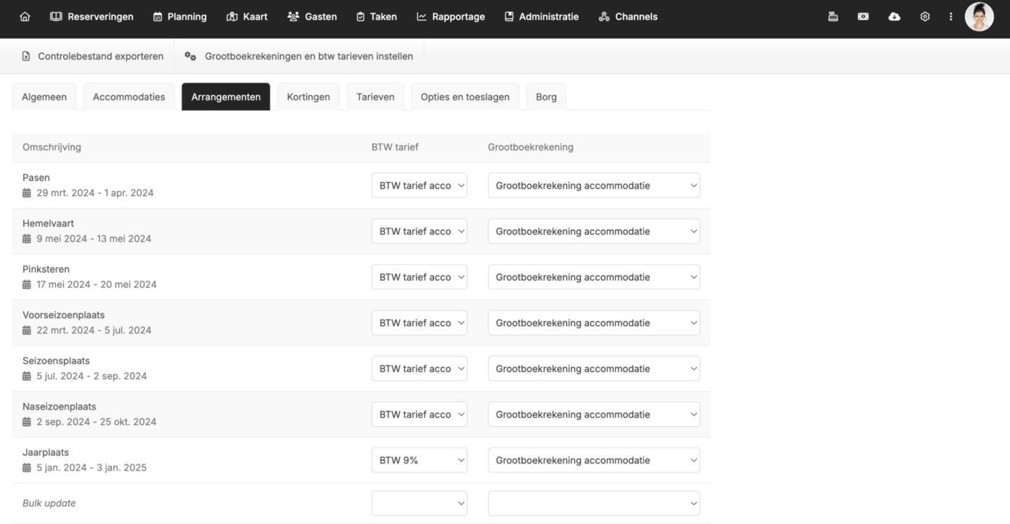Switch to the Accommodaties tab
Screen dimensions: 1010x524
(x=129, y=97)
